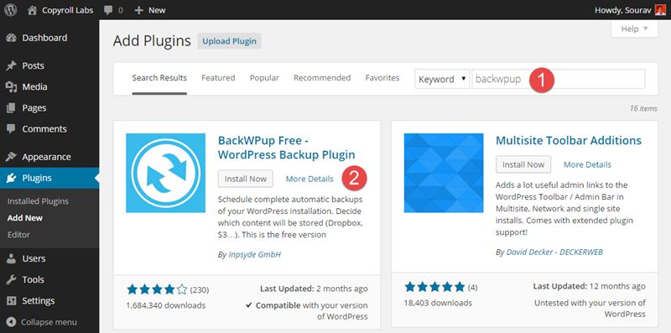
Task: Select the Add New submenu item
Action: [25, 218]
